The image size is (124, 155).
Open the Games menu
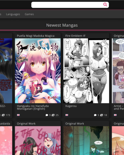tap(29, 14)
